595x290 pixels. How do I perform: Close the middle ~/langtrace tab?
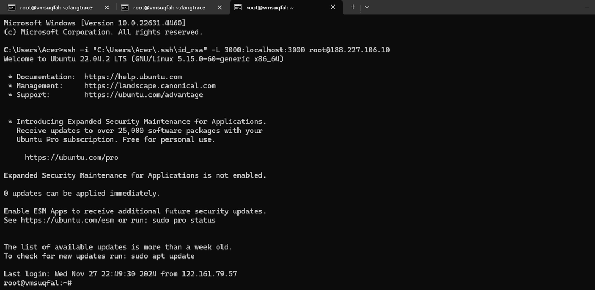(x=220, y=7)
